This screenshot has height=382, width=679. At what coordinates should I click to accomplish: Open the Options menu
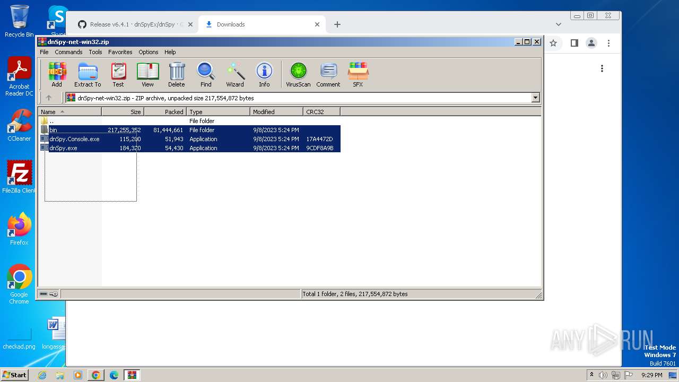pos(149,52)
